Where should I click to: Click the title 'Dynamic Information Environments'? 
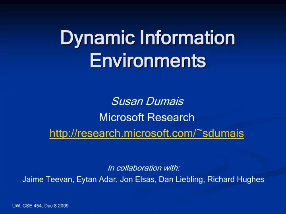(148, 49)
